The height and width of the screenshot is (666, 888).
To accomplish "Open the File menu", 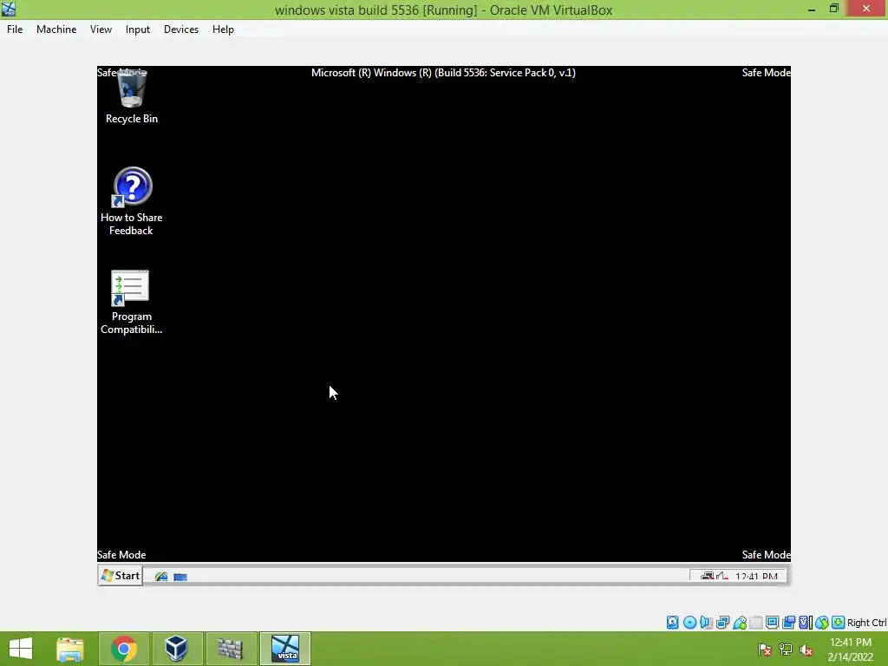I will coord(15,29).
